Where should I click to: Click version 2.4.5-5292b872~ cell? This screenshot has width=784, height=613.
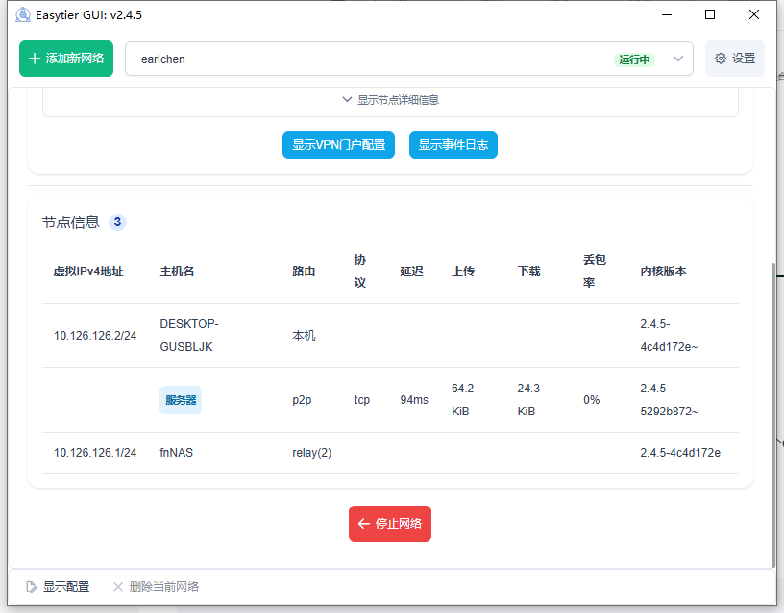point(669,400)
